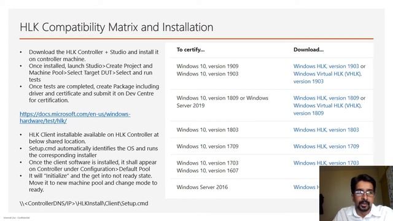Open the Windows HLK, version 1709 link
The width and height of the screenshot is (393, 221).
326,146
